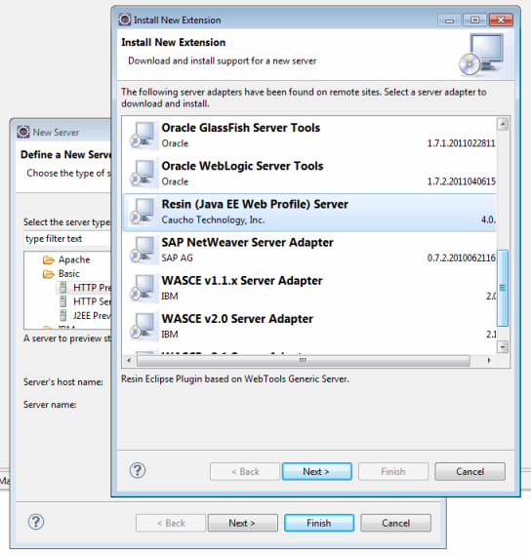Viewport: 531px width, 556px height.
Task: Select WASCE v2.0 Server Adapter entry
Action: (309, 327)
